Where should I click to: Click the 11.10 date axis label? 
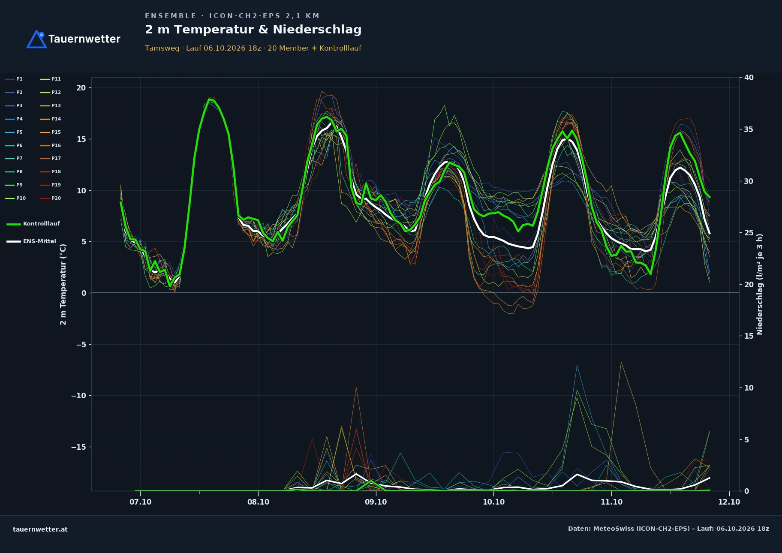[x=611, y=502]
